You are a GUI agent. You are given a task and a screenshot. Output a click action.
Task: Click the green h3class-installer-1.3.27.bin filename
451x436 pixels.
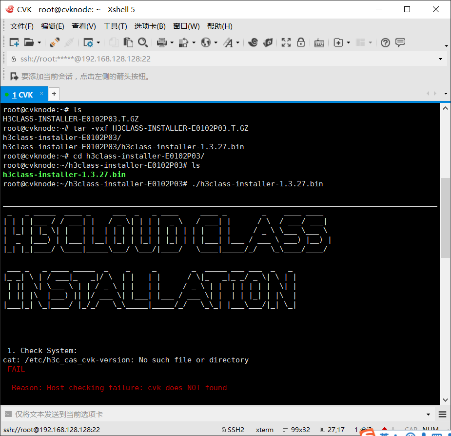pos(64,175)
